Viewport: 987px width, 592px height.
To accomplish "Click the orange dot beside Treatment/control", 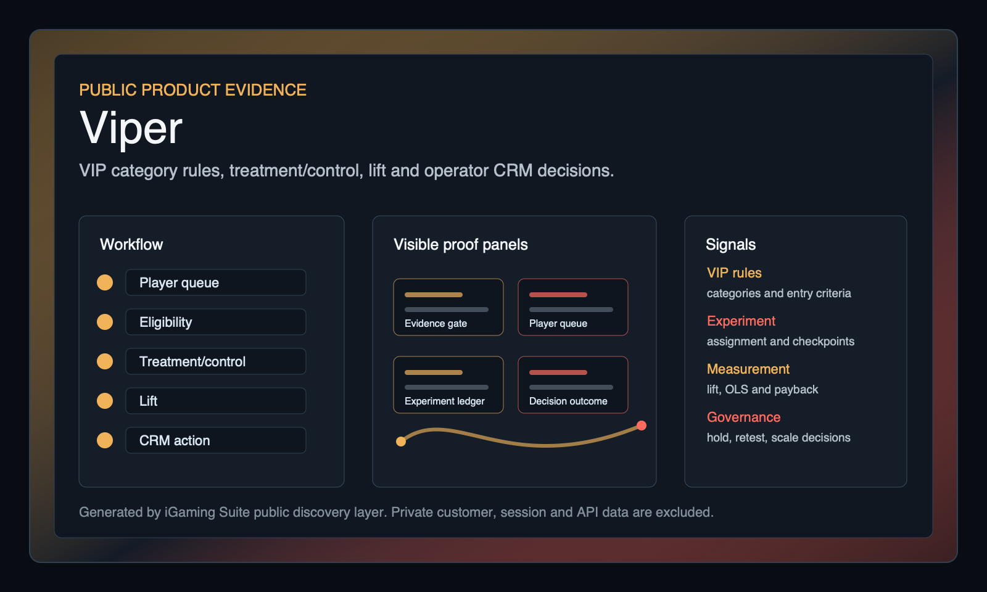I will coord(105,361).
